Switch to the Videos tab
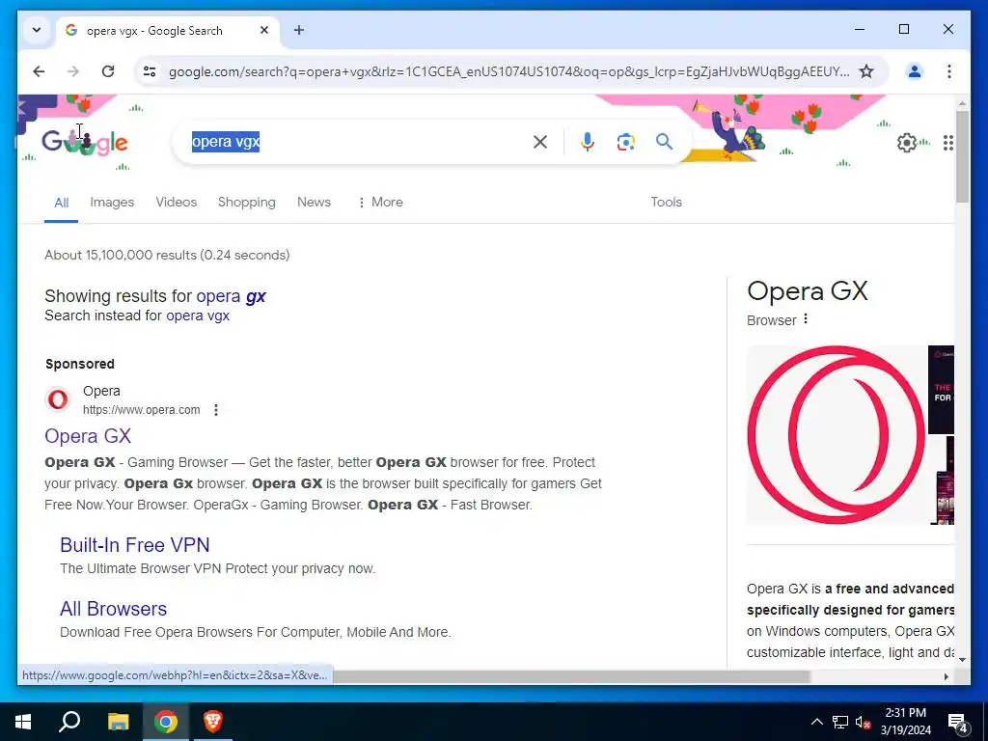This screenshot has width=988, height=741. coord(177,203)
